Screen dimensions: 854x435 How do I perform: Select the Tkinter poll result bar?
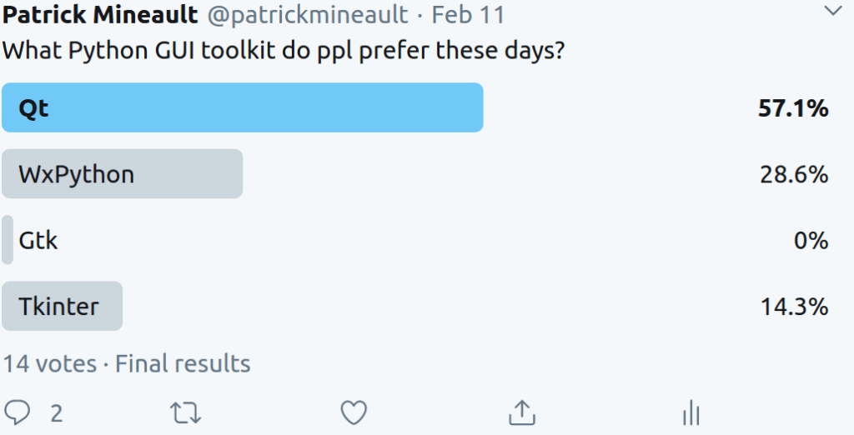(63, 307)
